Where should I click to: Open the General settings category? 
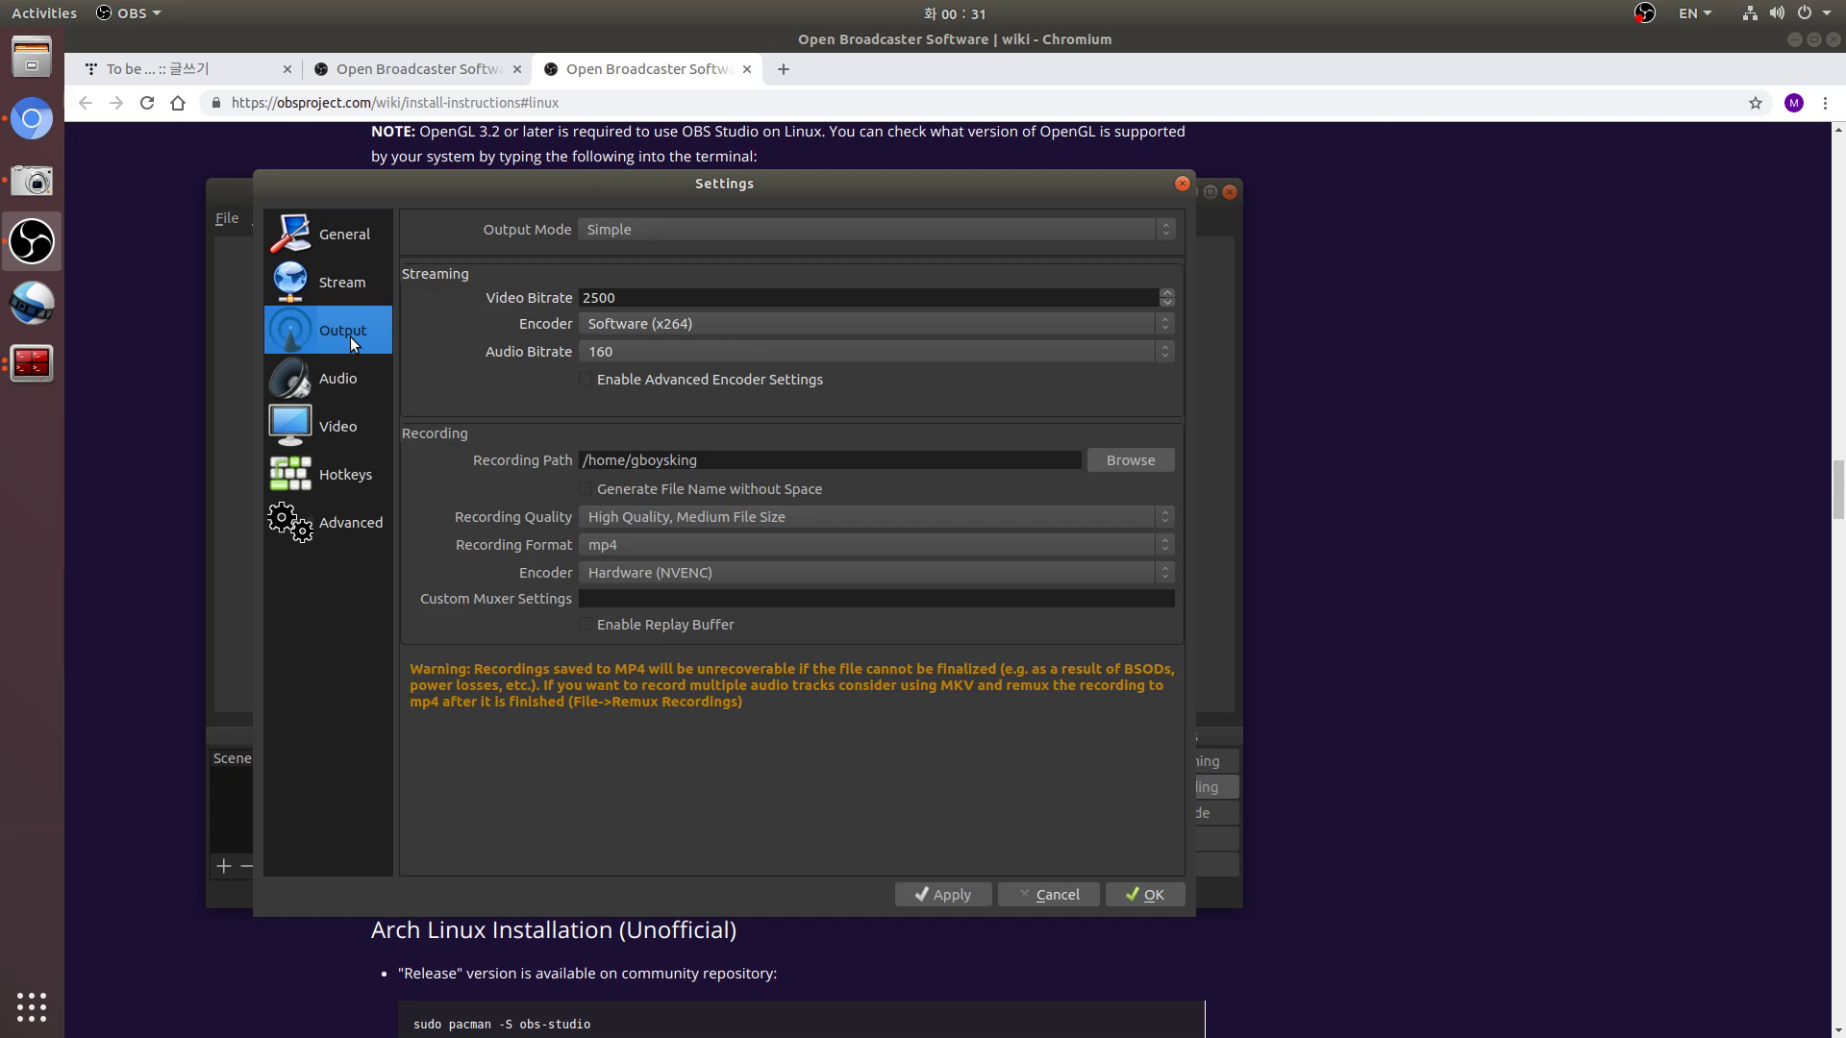[x=328, y=234]
